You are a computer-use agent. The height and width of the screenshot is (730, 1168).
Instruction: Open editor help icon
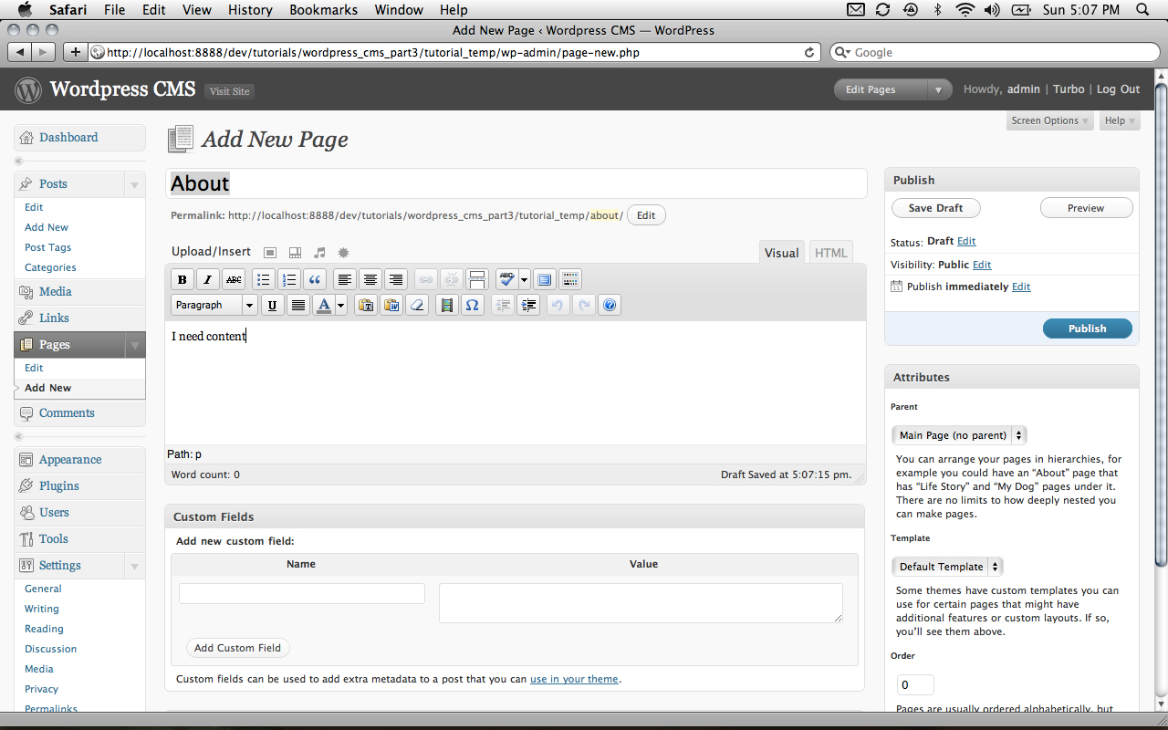click(x=610, y=305)
